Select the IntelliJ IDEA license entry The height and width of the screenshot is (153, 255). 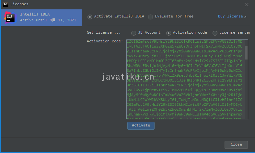[41, 18]
